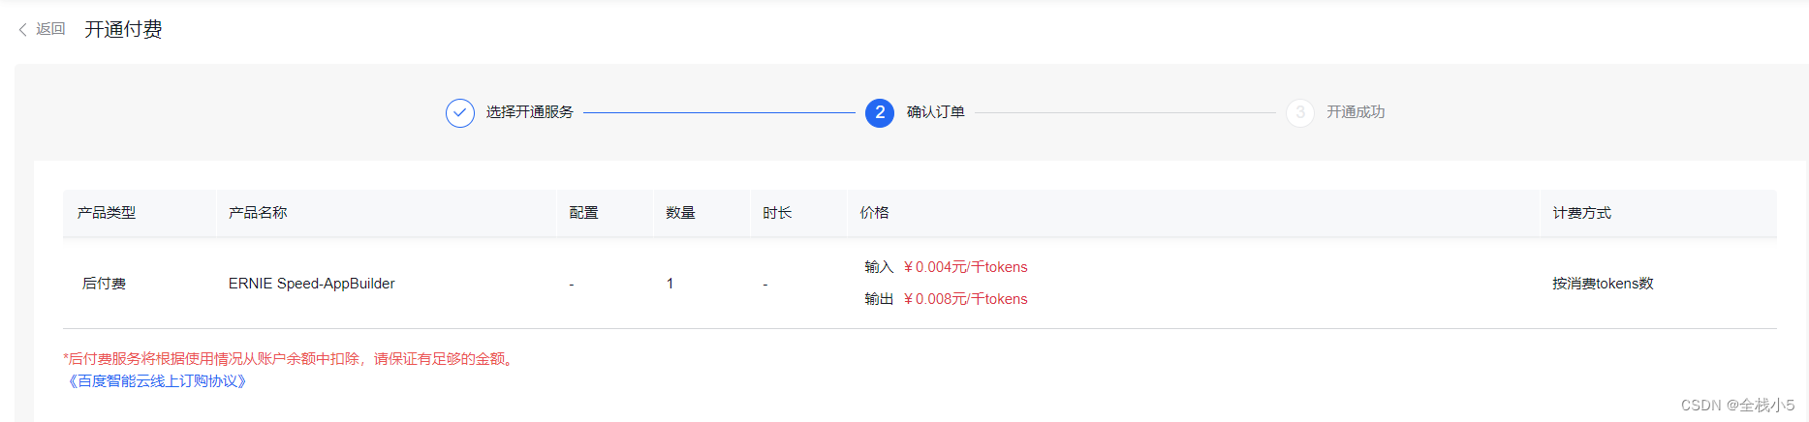
Task: Click the 配置 column header
Action: click(583, 213)
